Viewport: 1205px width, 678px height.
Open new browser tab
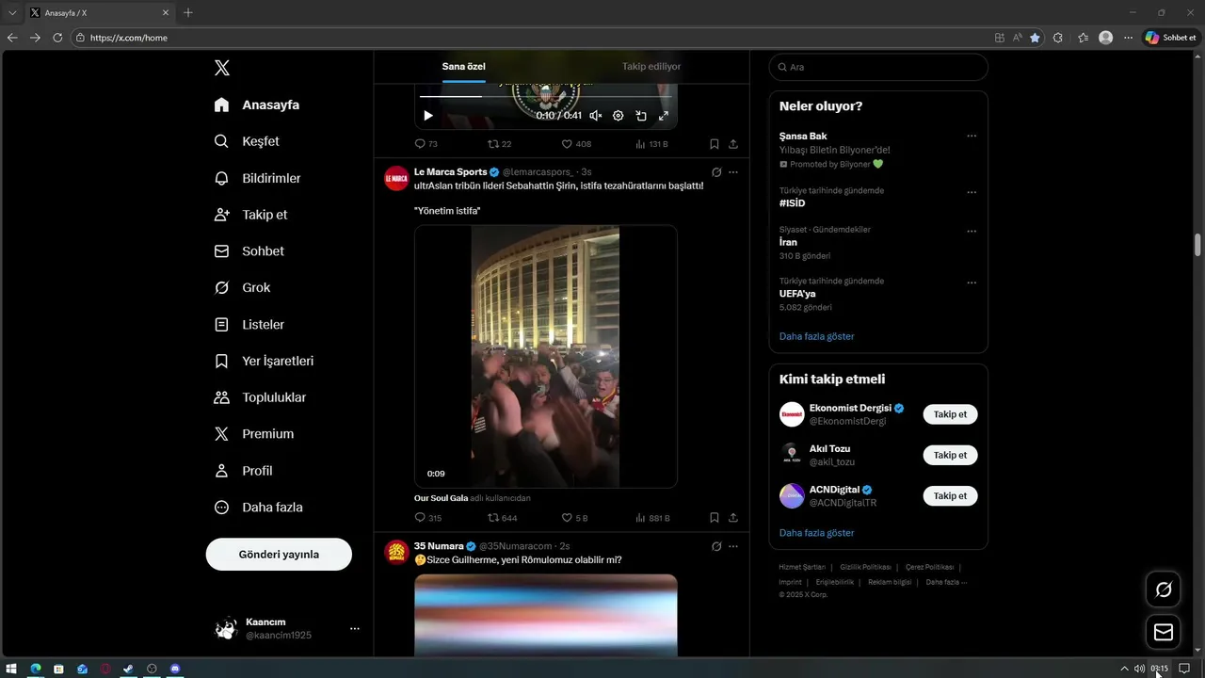tap(188, 13)
